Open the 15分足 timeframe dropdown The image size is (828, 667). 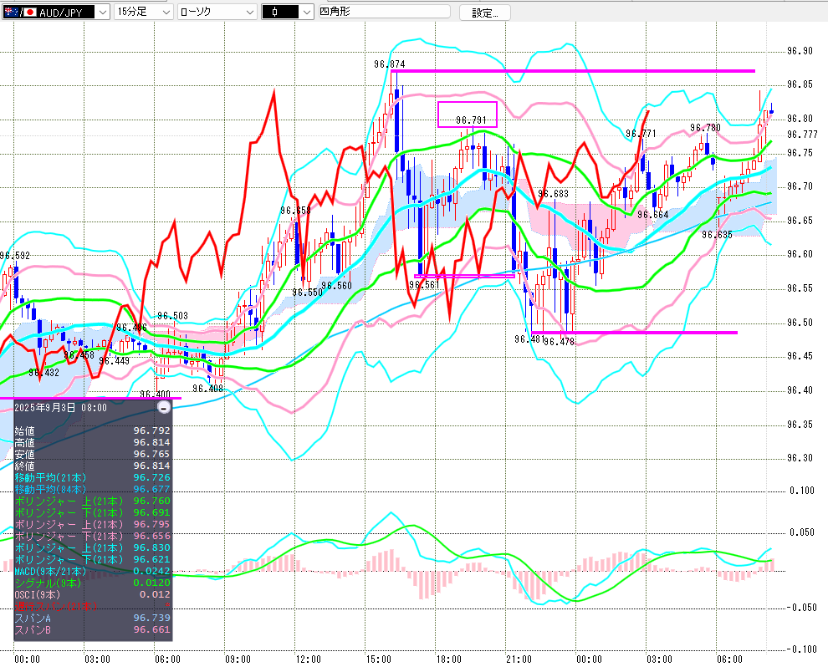point(144,12)
